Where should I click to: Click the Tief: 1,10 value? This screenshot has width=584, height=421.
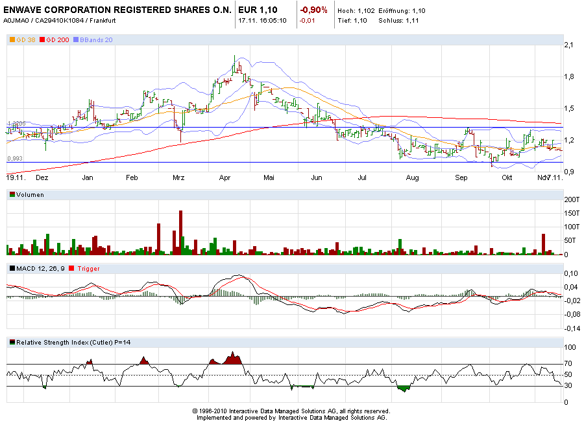coord(352,21)
